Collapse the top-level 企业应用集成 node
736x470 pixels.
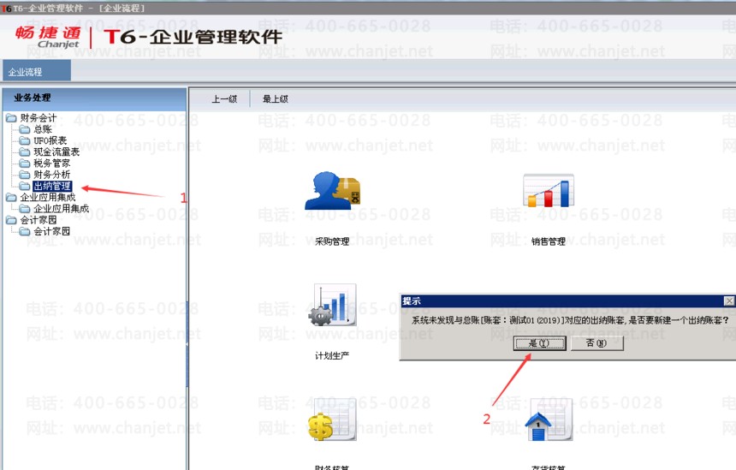tap(11, 197)
